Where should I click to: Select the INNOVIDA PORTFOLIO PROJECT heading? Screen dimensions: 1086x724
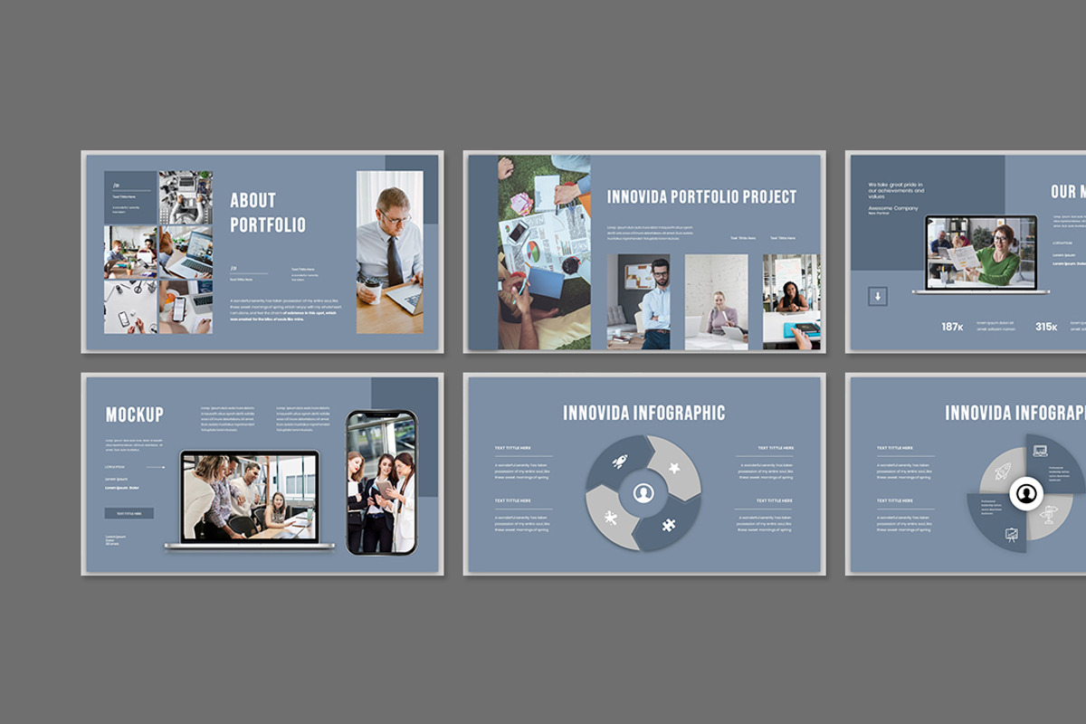pyautogui.click(x=702, y=196)
